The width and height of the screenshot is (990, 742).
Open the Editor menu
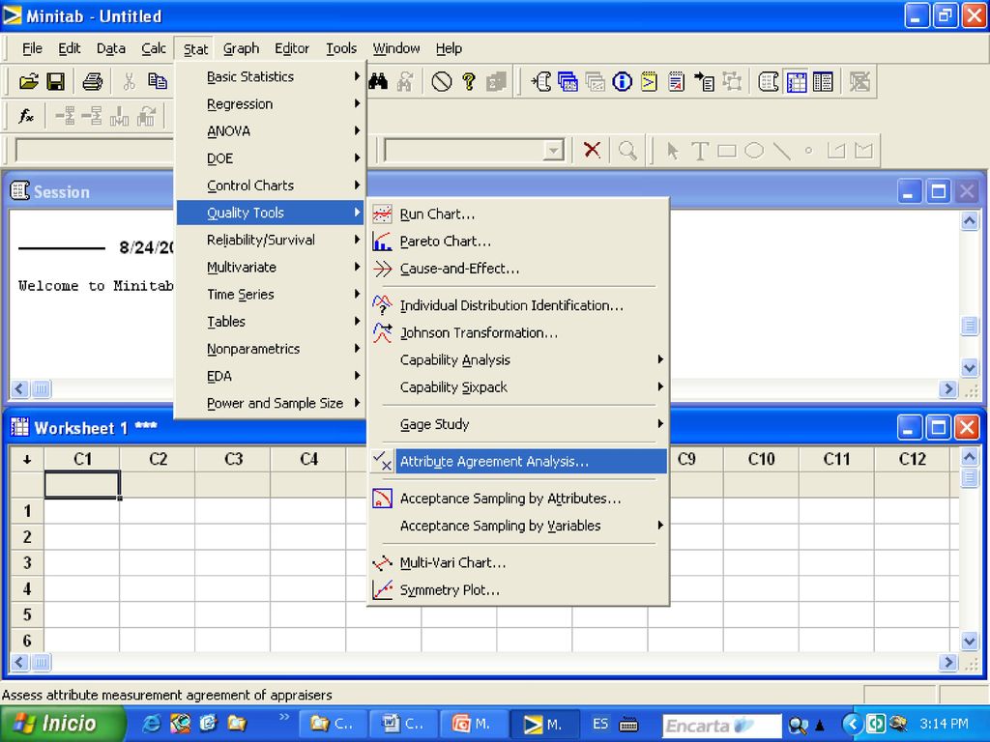click(292, 48)
